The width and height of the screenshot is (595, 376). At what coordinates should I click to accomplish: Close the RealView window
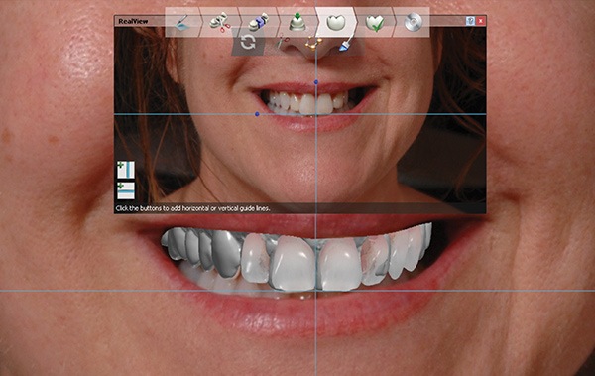(481, 21)
